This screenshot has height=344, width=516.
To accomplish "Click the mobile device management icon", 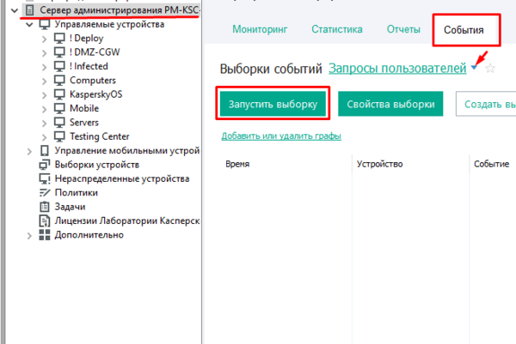I will (45, 151).
